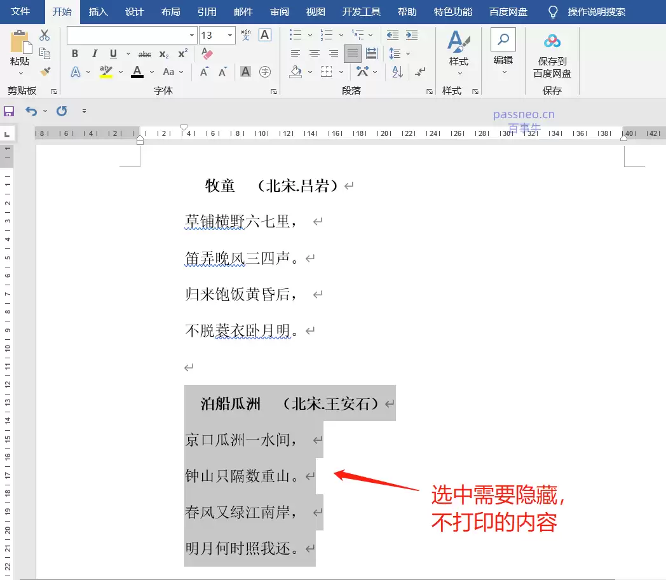Click the Cut scissors icon
This screenshot has height=580, width=666.
click(x=44, y=35)
